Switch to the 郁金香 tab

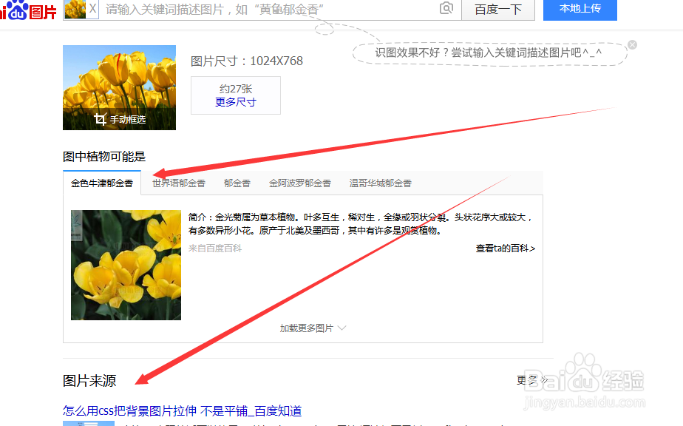[237, 183]
